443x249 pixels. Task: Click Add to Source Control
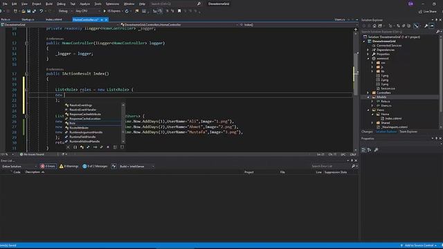(x=419, y=246)
